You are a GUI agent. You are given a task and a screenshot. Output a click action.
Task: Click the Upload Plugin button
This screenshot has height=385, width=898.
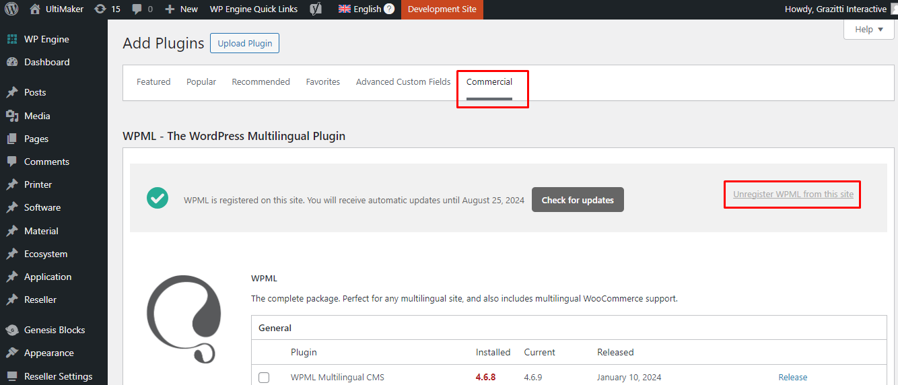245,43
